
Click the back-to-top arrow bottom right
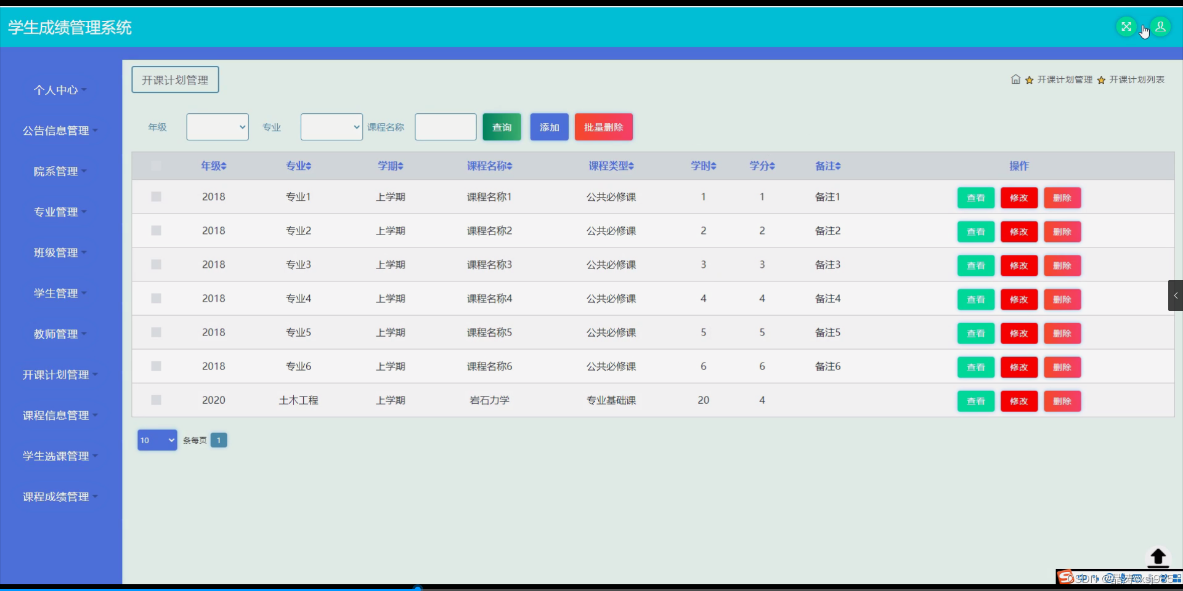(x=1158, y=557)
